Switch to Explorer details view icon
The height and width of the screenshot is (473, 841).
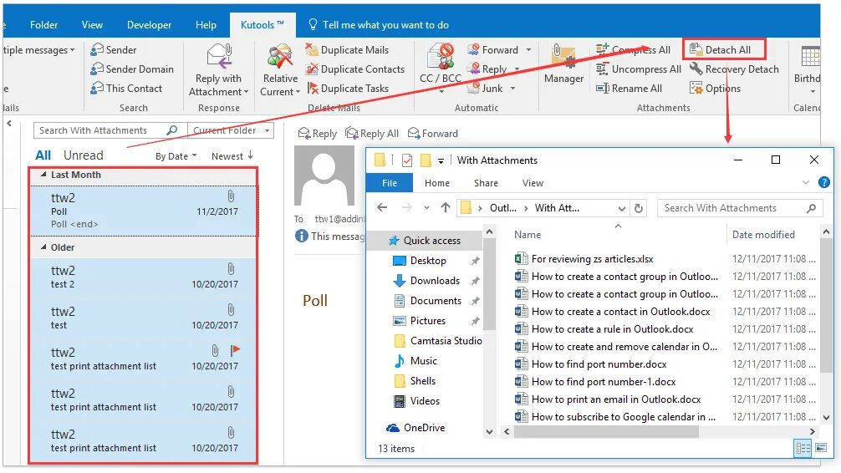pos(803,448)
